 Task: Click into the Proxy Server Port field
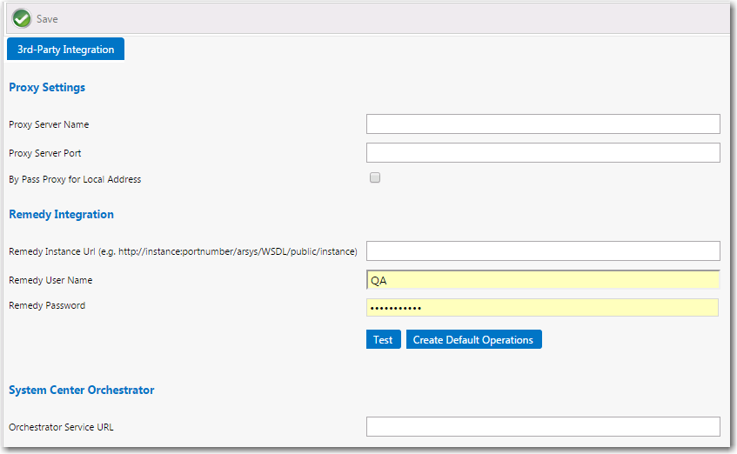pos(543,153)
